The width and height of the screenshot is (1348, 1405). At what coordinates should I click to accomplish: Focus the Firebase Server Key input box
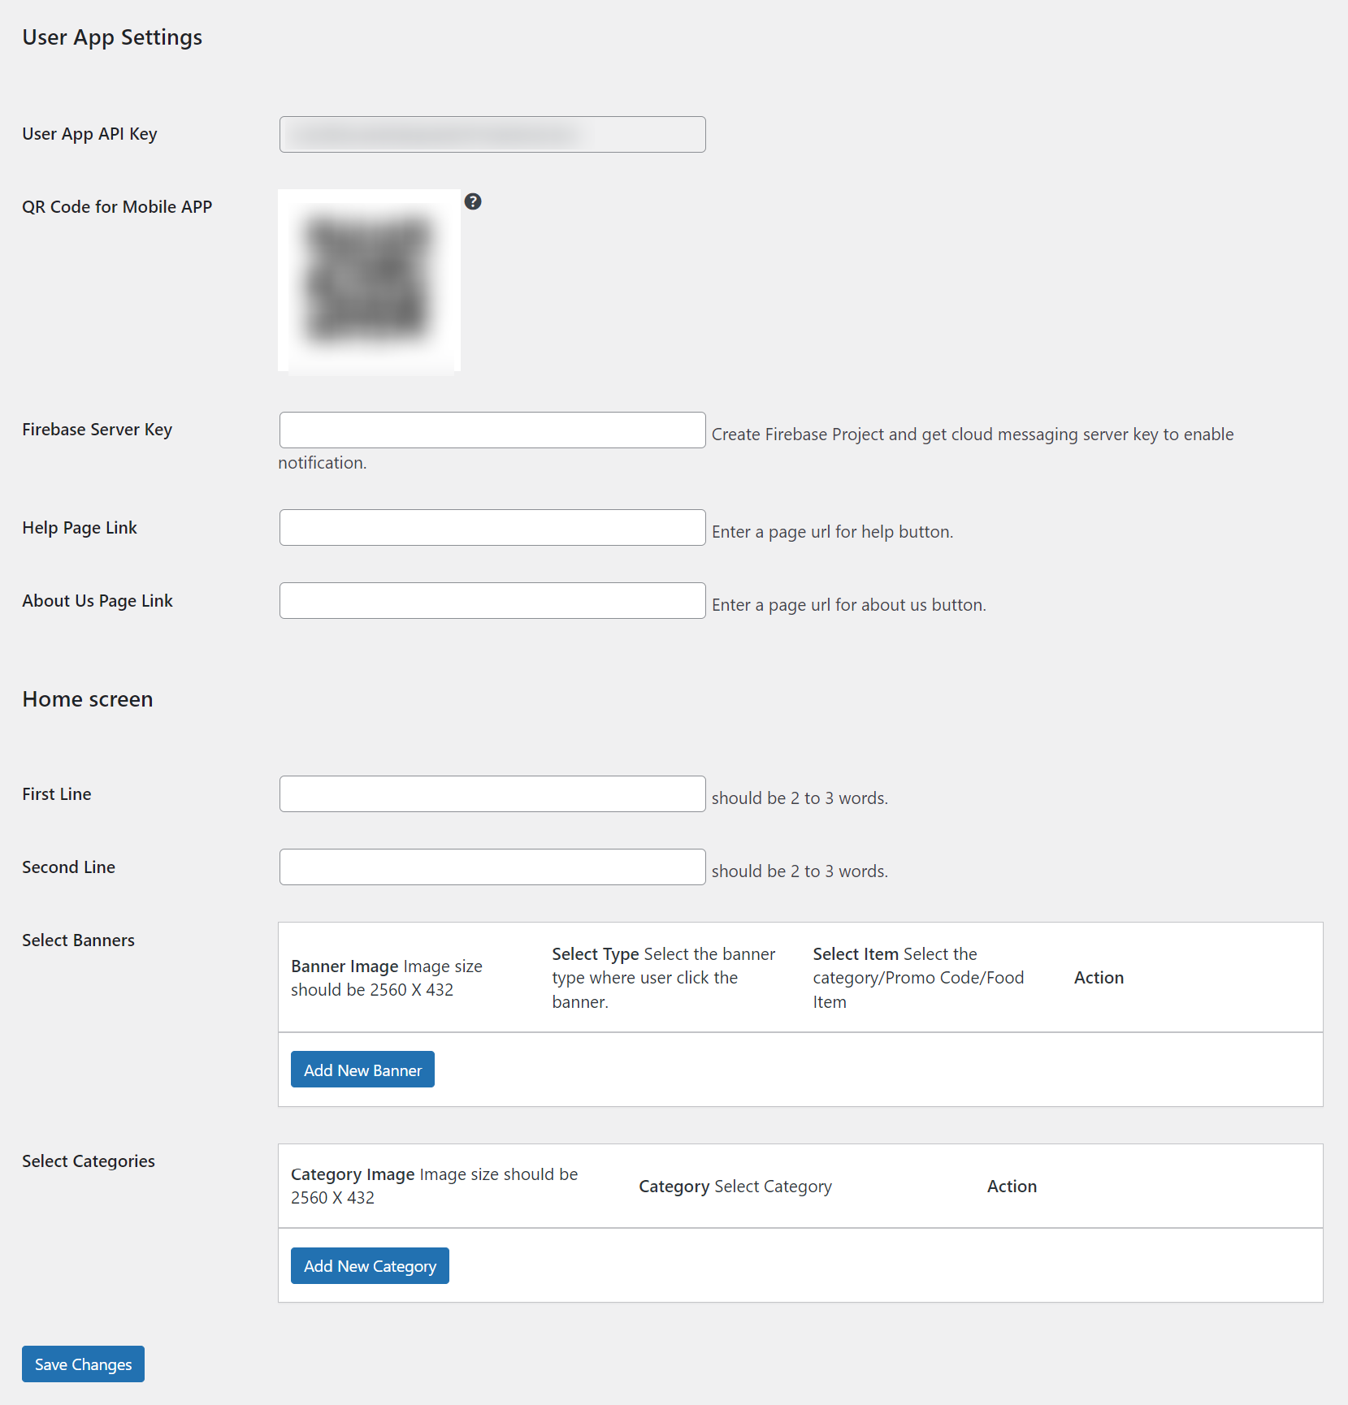[492, 430]
